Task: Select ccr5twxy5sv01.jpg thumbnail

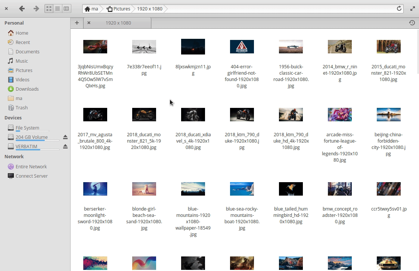Action: tap(388, 189)
